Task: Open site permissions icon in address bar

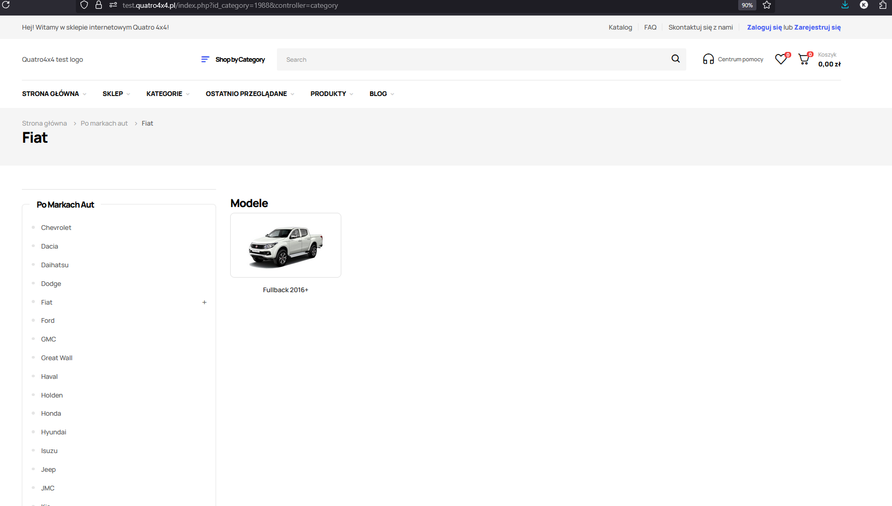Action: coord(113,5)
